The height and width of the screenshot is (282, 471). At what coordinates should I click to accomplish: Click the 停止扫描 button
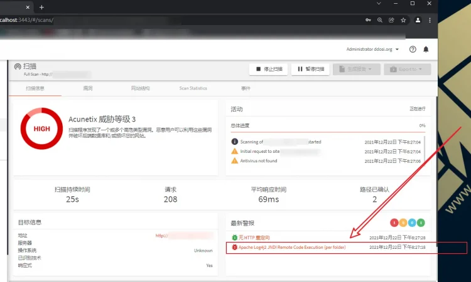pyautogui.click(x=269, y=69)
